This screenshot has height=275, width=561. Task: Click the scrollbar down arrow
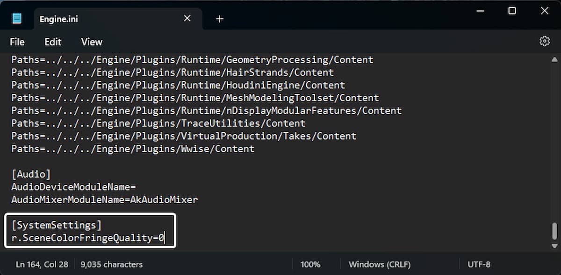[x=554, y=246]
